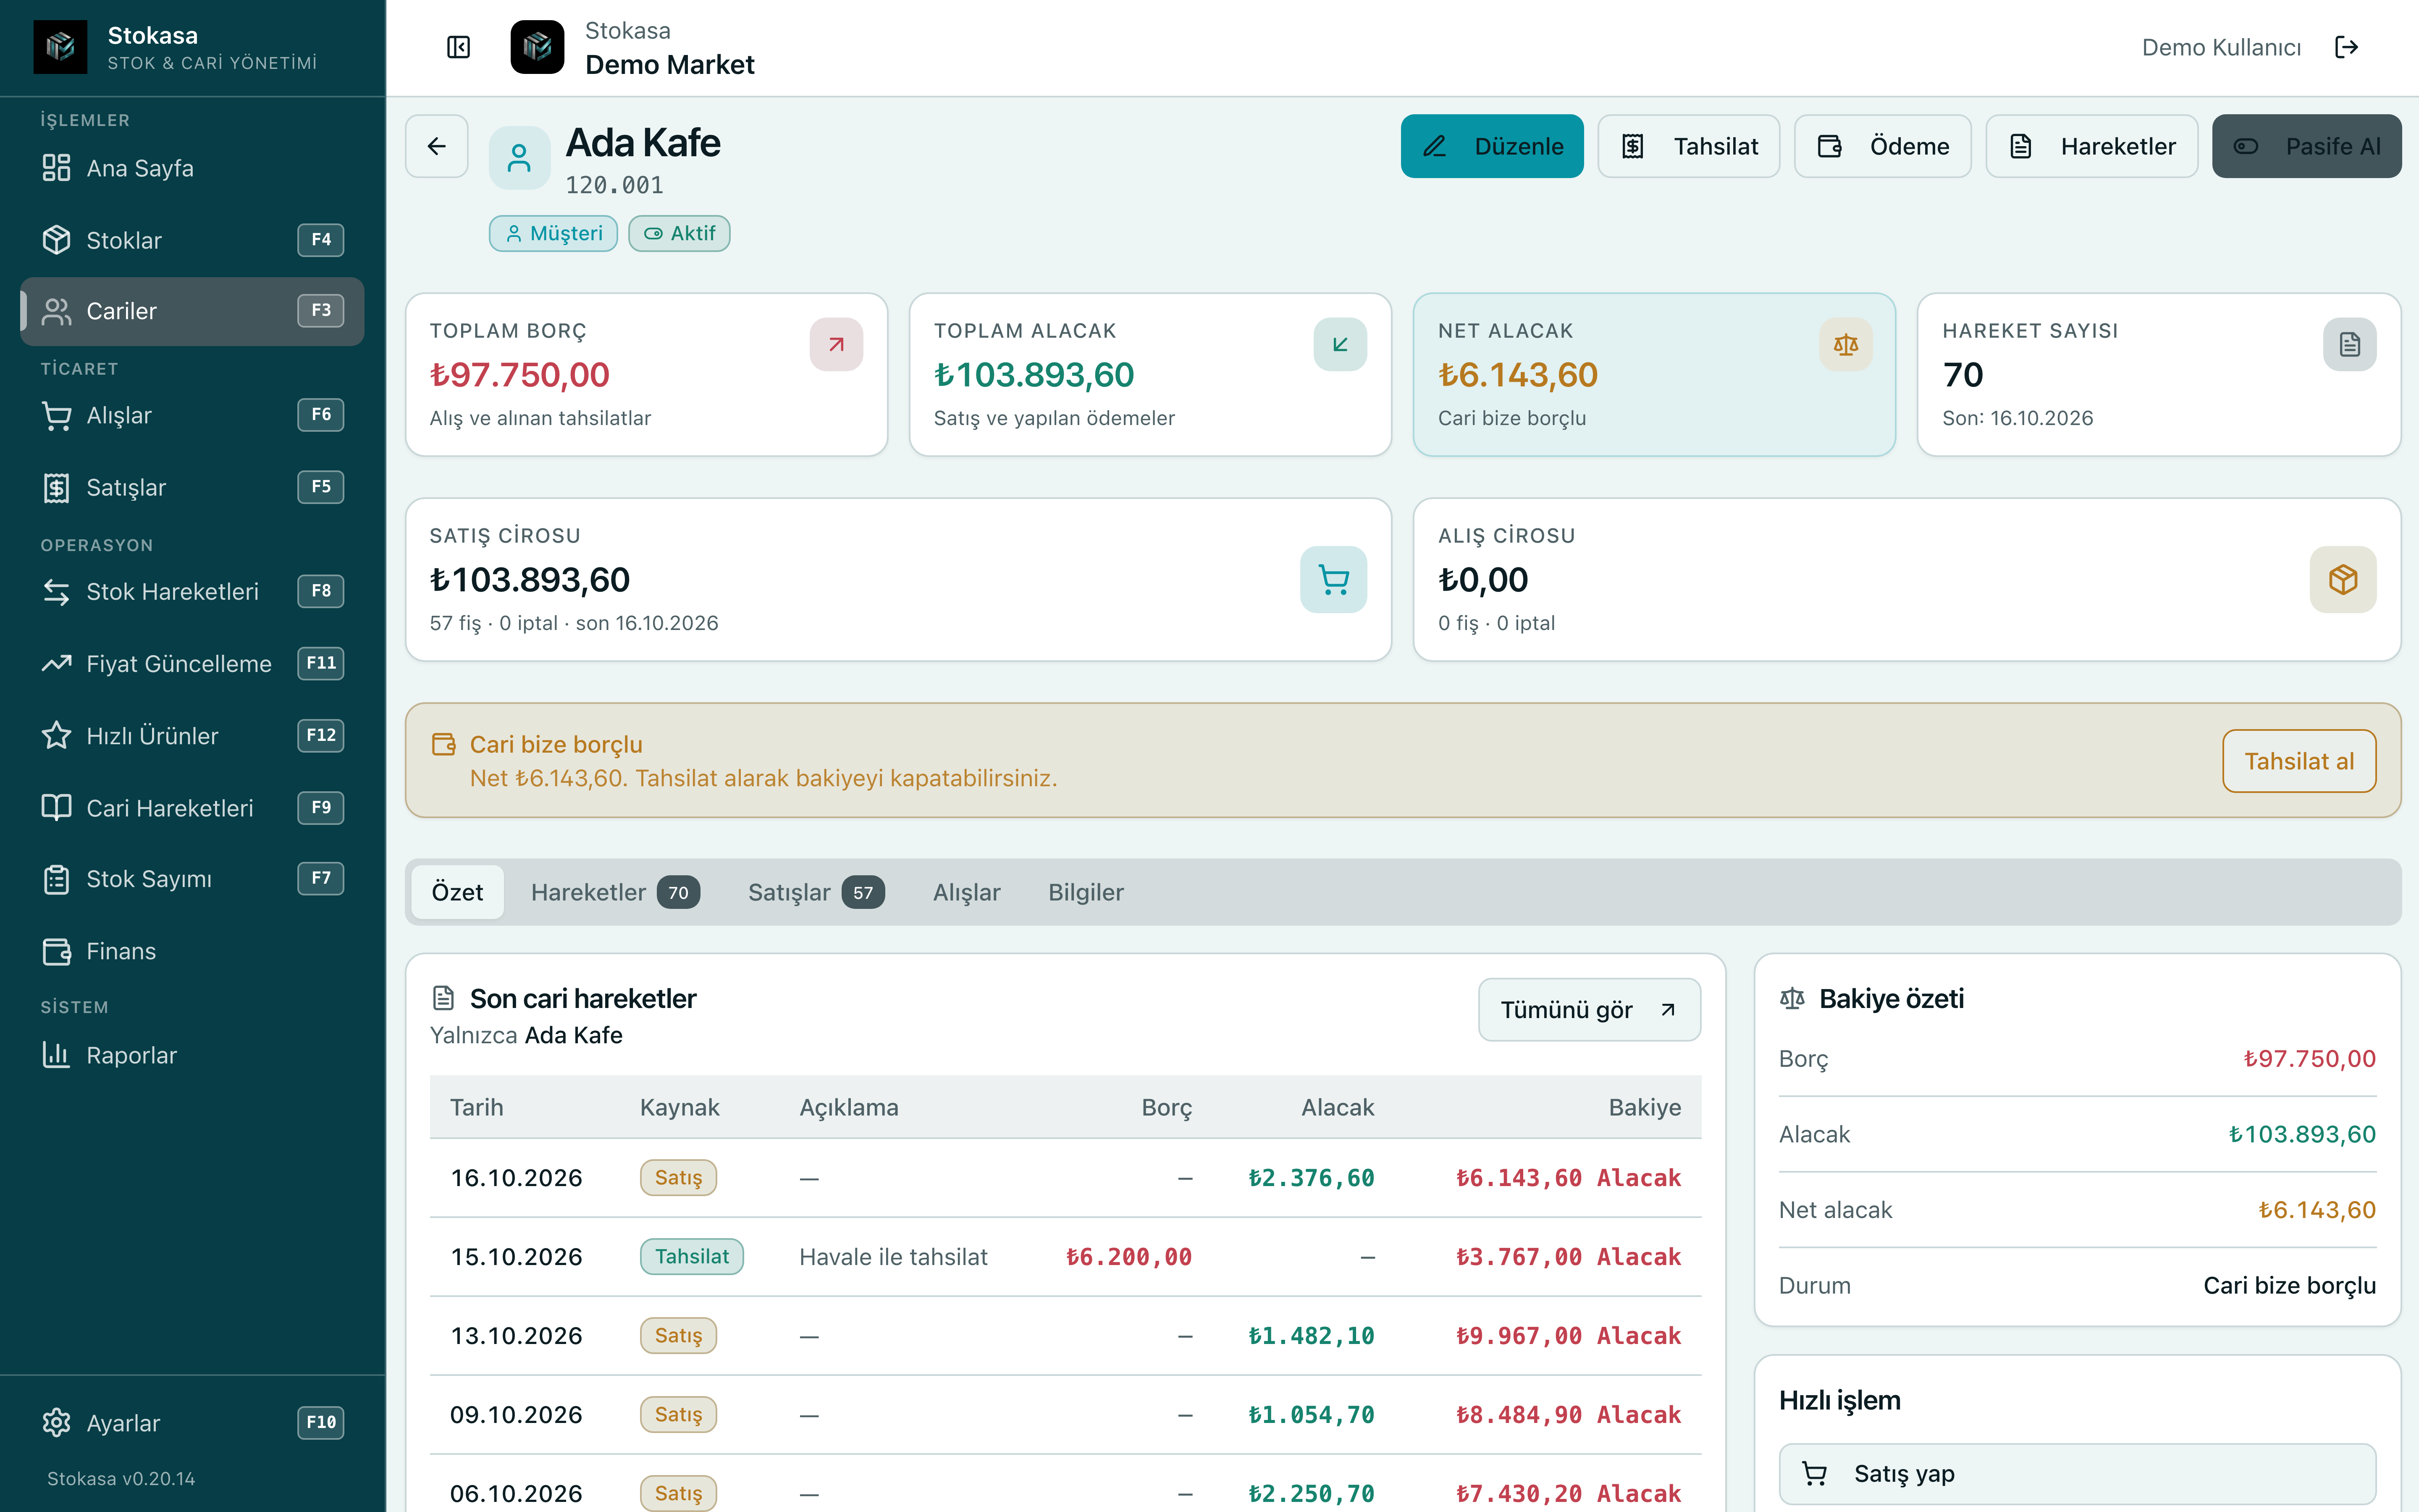Viewport: 2419px width, 1512px height.
Task: Click the logout icon beside Demo Kullanıcı
Action: 2346,47
